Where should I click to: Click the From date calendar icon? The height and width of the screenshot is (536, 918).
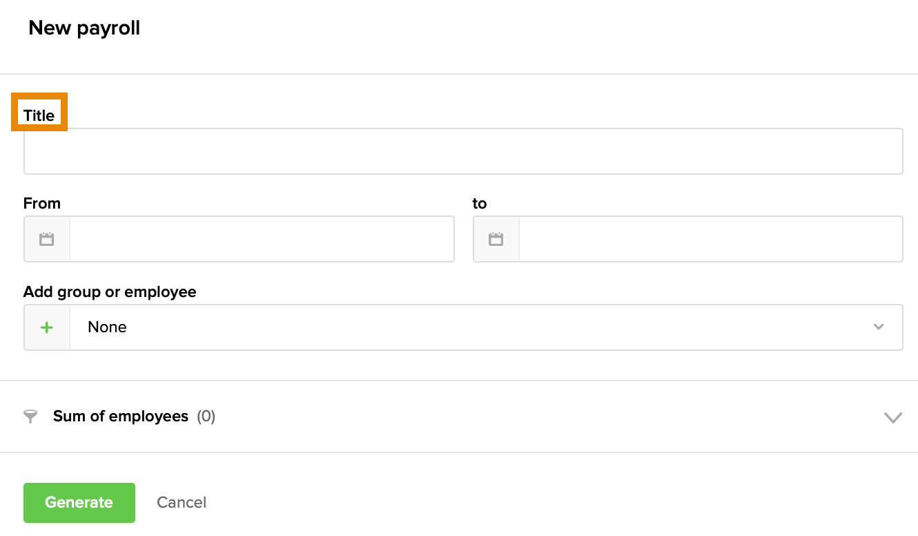point(47,239)
